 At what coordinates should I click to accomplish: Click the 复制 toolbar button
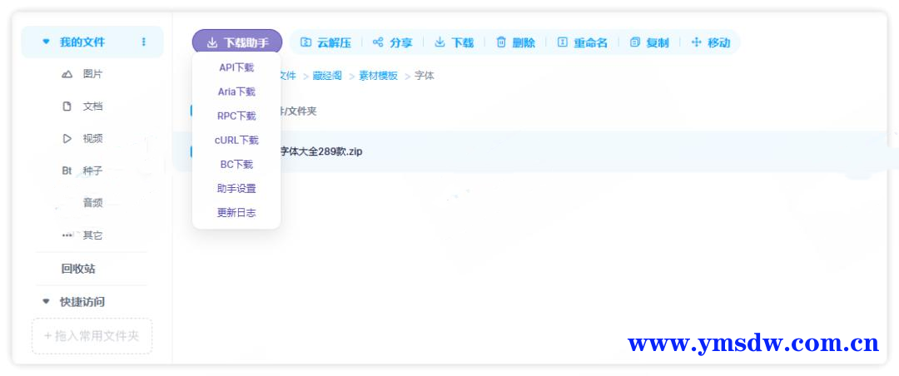(649, 42)
